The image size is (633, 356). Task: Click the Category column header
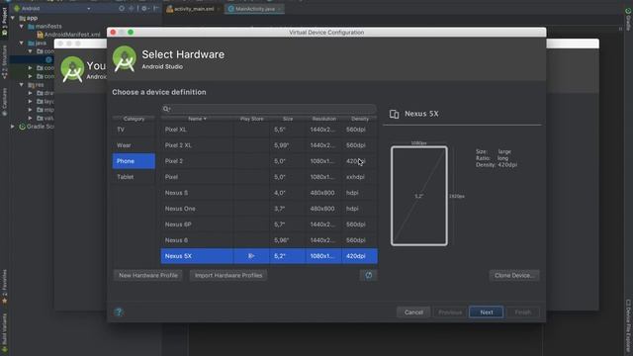pyautogui.click(x=134, y=119)
